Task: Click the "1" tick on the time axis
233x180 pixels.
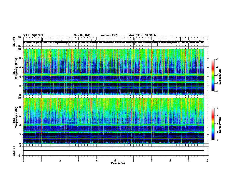Action: pos(41,161)
